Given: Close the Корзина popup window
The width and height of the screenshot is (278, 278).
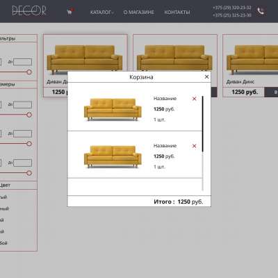Looking at the screenshot, I should coord(206,76).
